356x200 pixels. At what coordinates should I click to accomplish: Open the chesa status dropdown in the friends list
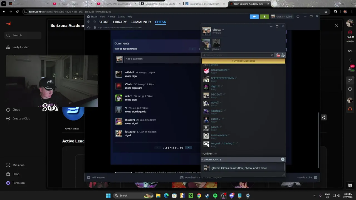point(222,30)
